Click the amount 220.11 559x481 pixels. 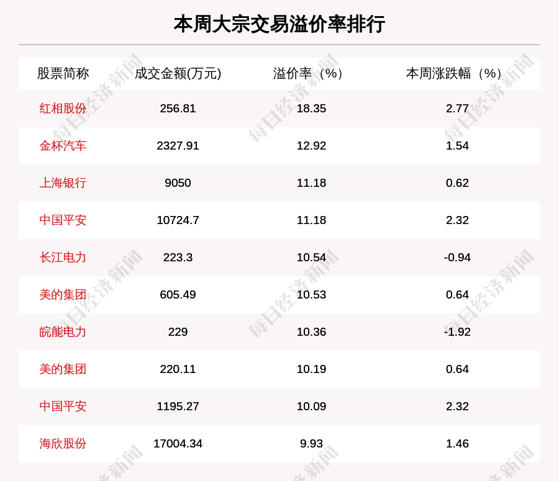pos(178,369)
